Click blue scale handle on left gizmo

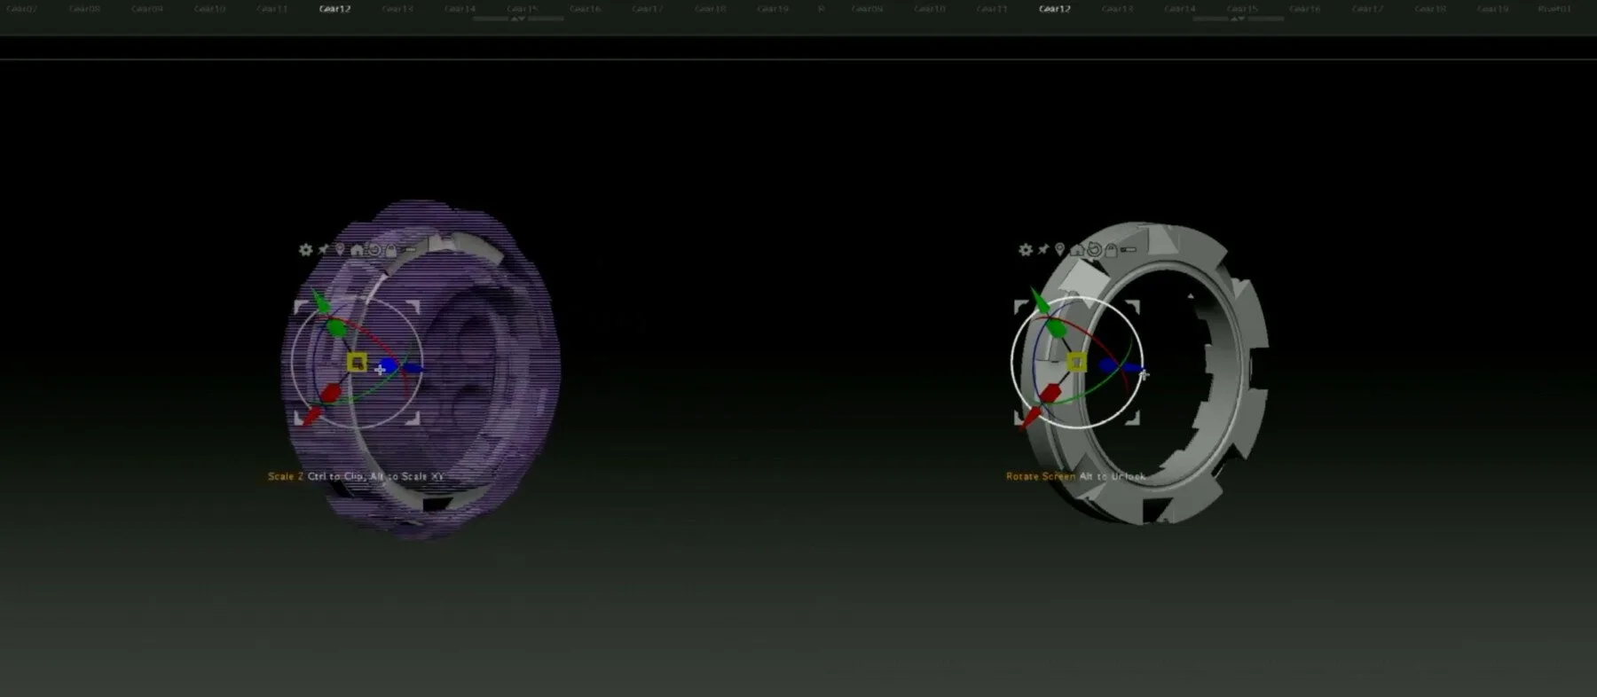(x=387, y=366)
